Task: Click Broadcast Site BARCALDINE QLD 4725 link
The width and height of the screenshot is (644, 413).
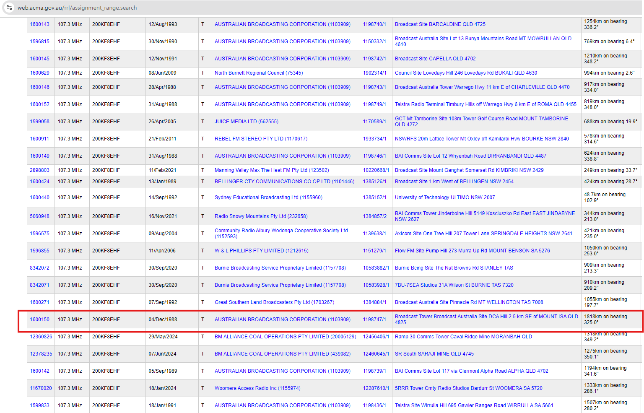Action: tap(440, 24)
